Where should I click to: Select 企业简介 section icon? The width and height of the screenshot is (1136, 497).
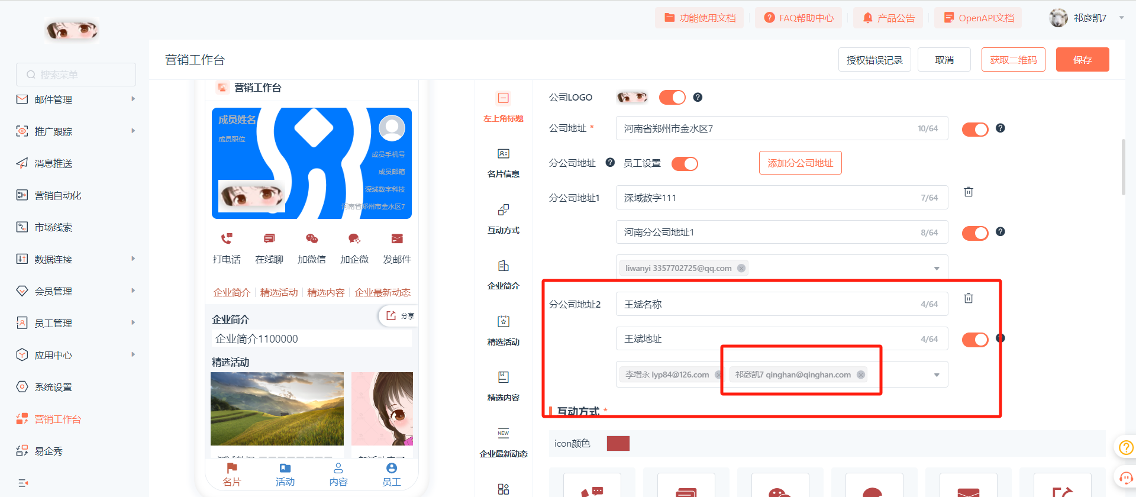pyautogui.click(x=504, y=266)
